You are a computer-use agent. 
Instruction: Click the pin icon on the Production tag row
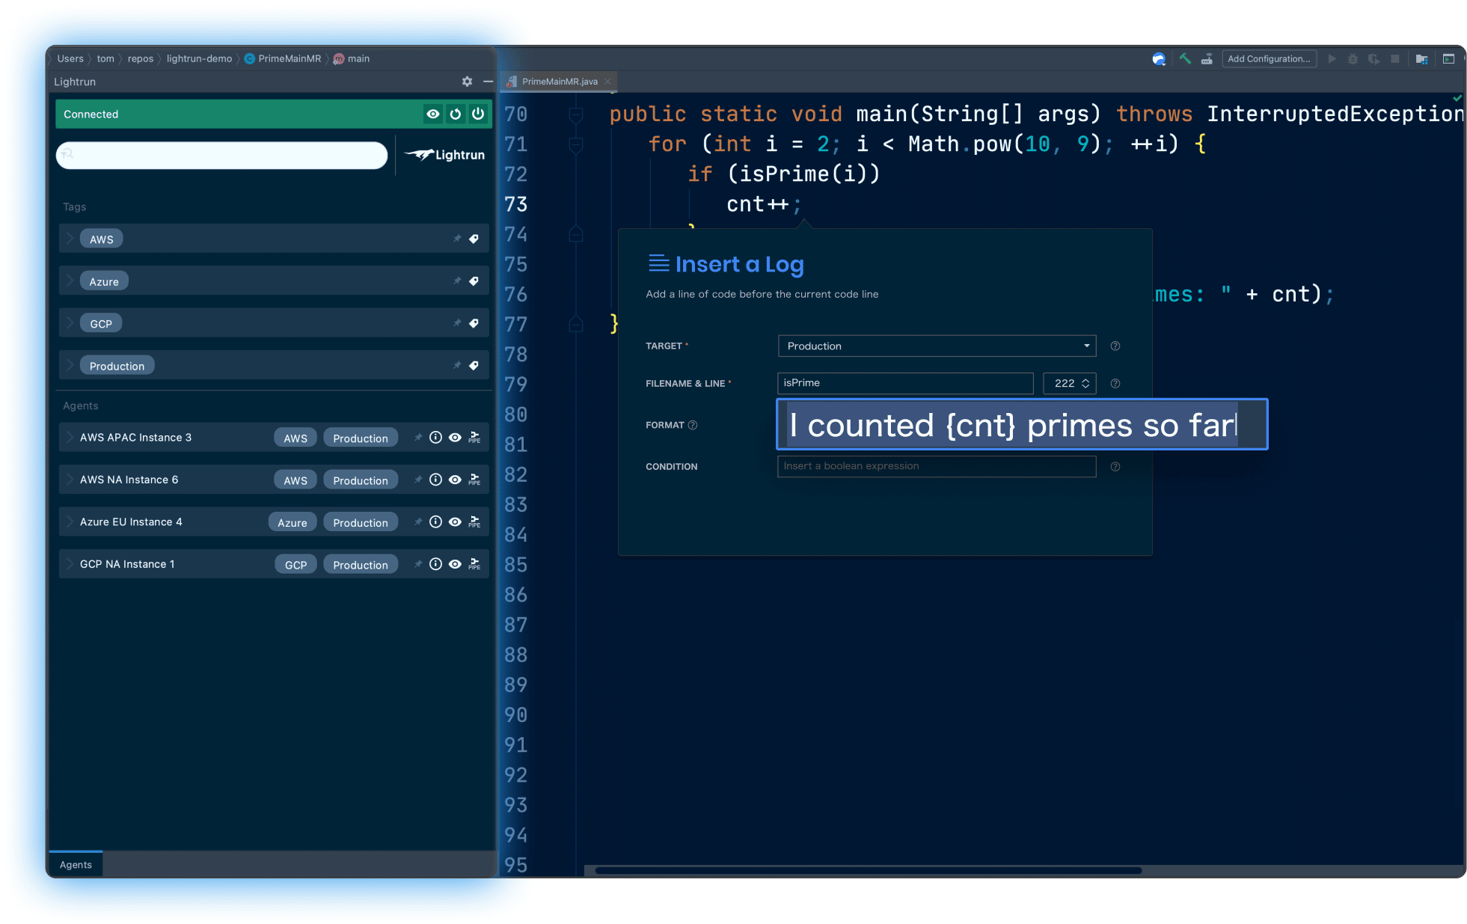457,365
